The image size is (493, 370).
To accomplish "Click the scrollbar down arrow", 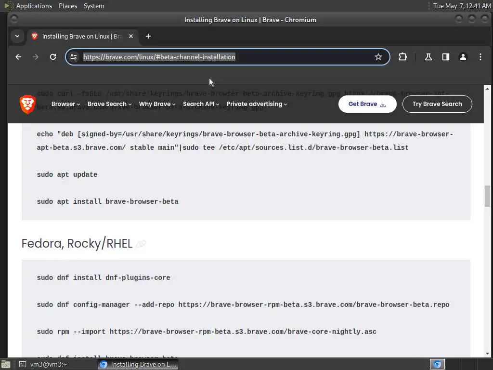I will click(x=487, y=354).
